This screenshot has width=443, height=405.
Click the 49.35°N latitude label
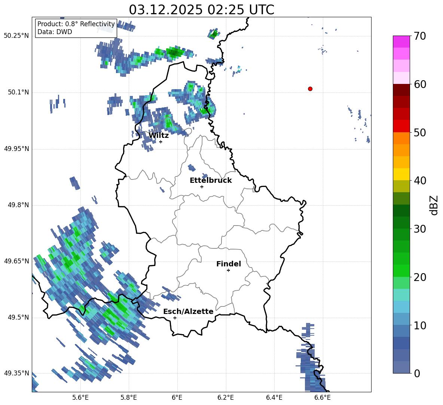(x=16, y=374)
